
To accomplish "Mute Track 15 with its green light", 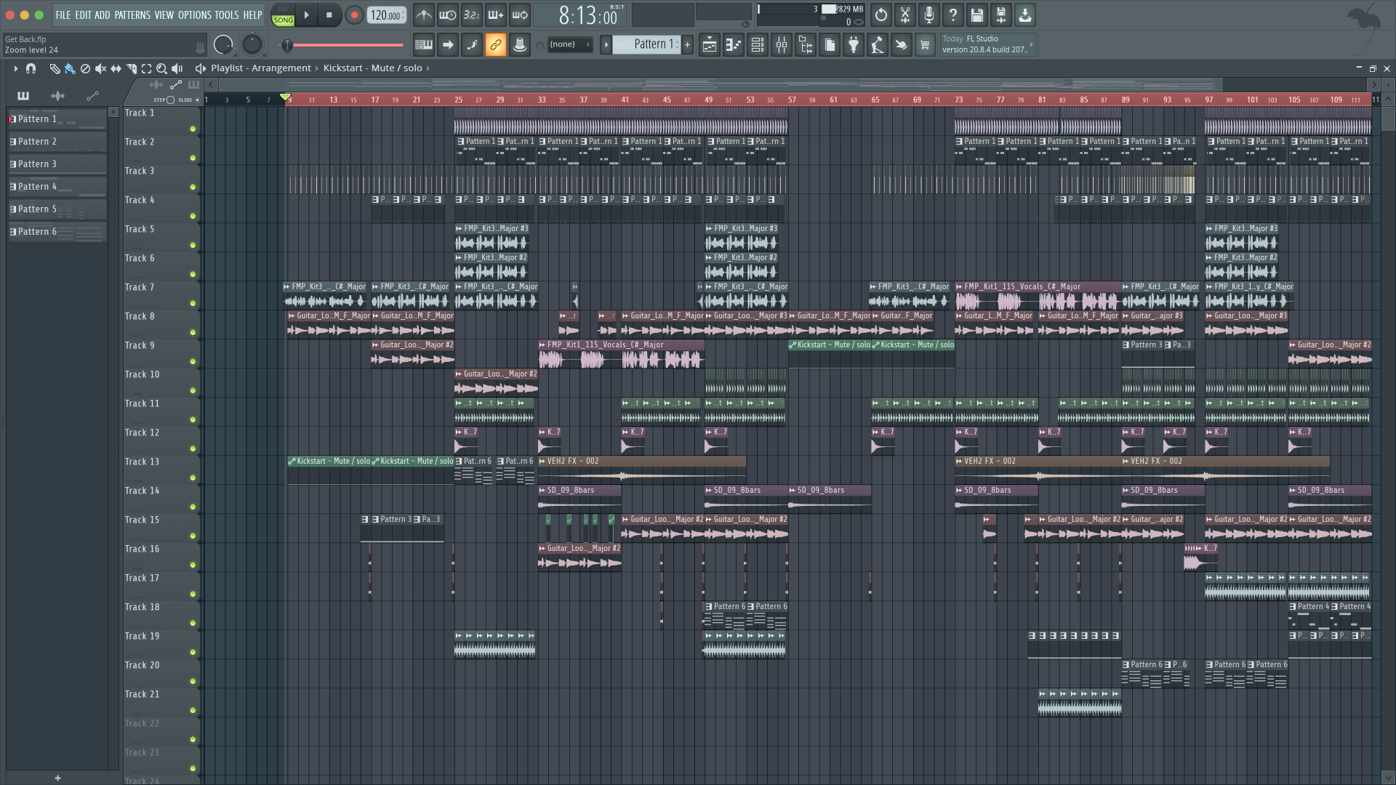I will pyautogui.click(x=193, y=536).
